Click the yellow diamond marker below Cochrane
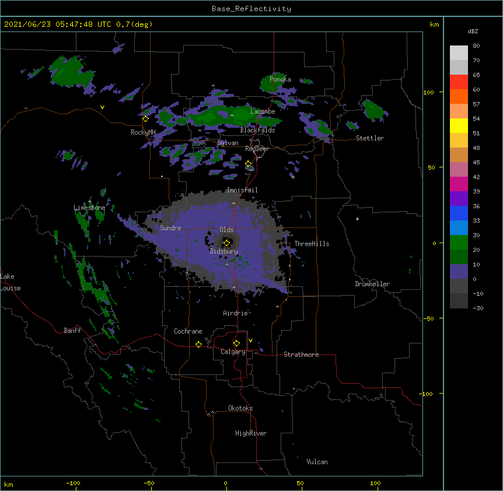The height and width of the screenshot is (491, 503). [x=198, y=344]
